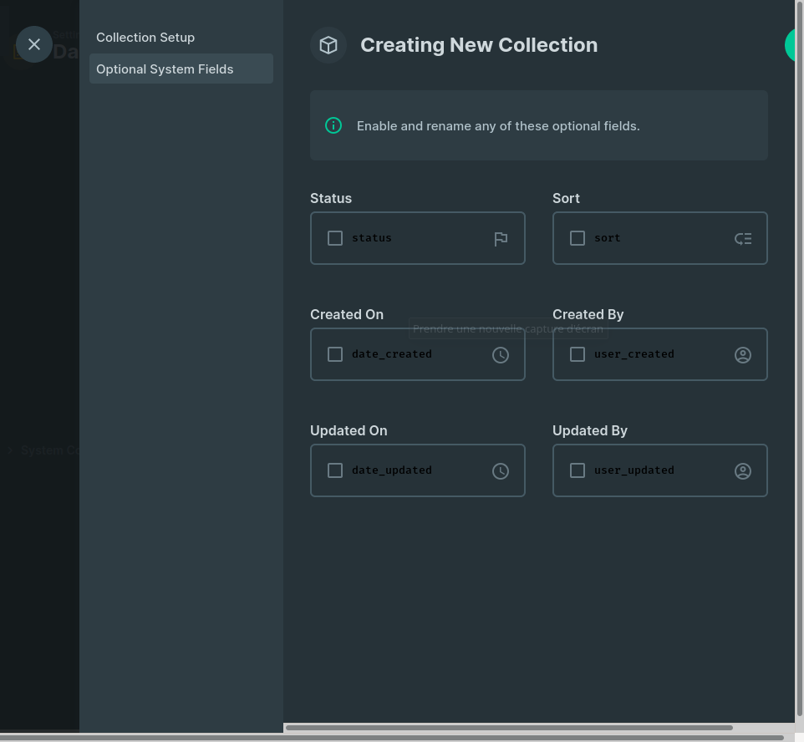Click the user icon in Created By field
This screenshot has height=742, width=804.
pos(743,355)
